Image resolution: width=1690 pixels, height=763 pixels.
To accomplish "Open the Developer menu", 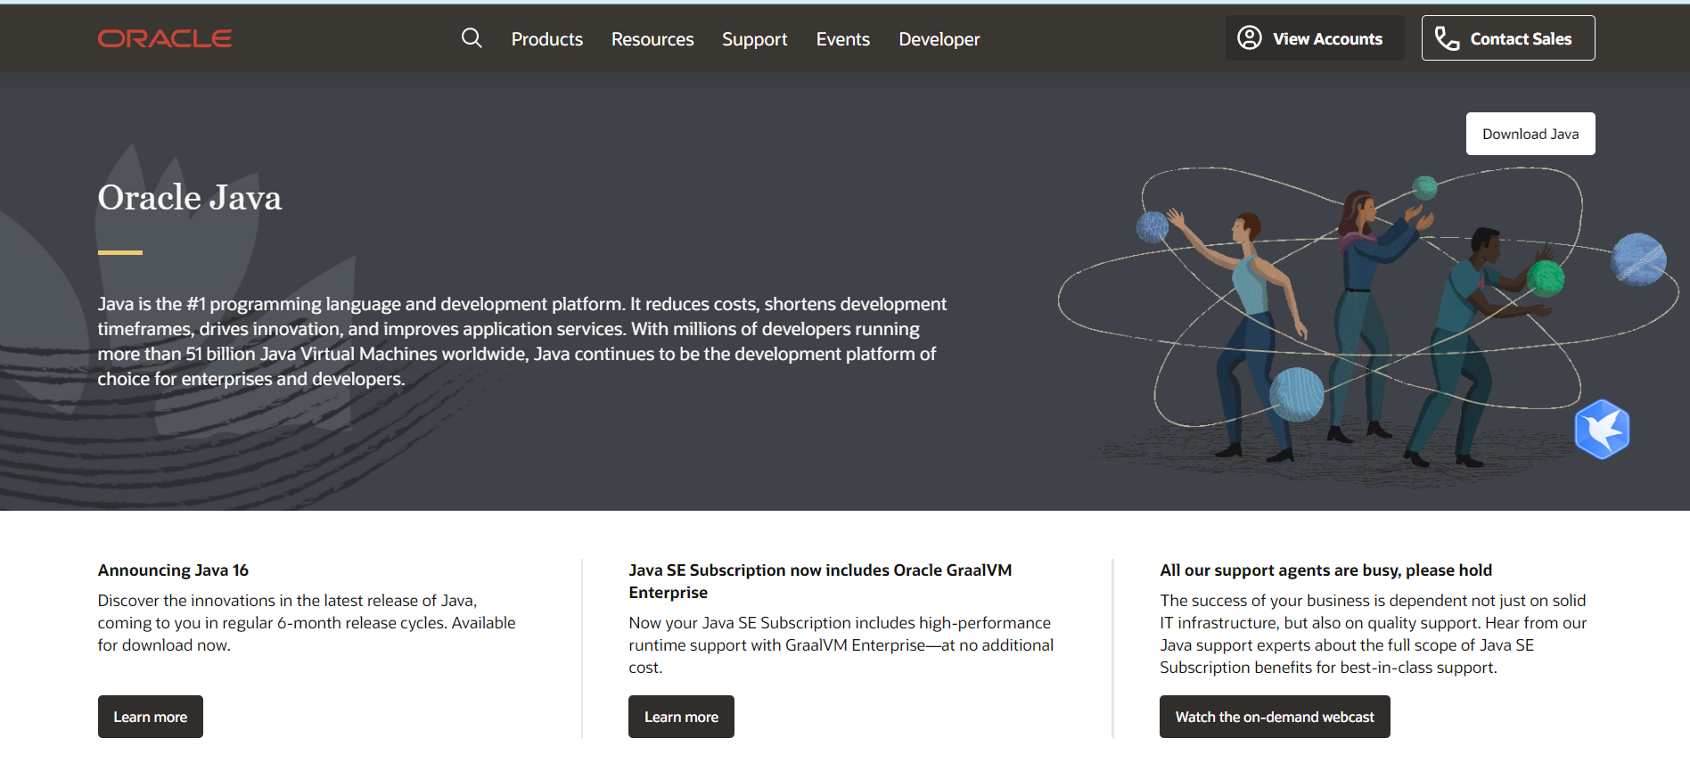I will click(939, 39).
